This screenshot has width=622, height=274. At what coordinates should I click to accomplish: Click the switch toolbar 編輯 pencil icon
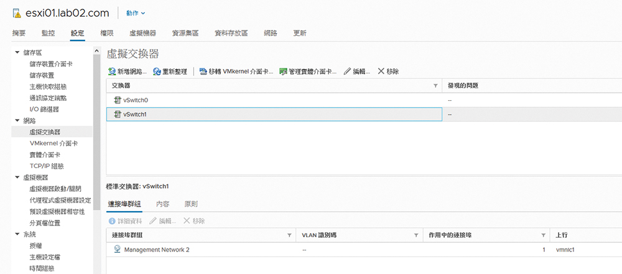point(348,72)
